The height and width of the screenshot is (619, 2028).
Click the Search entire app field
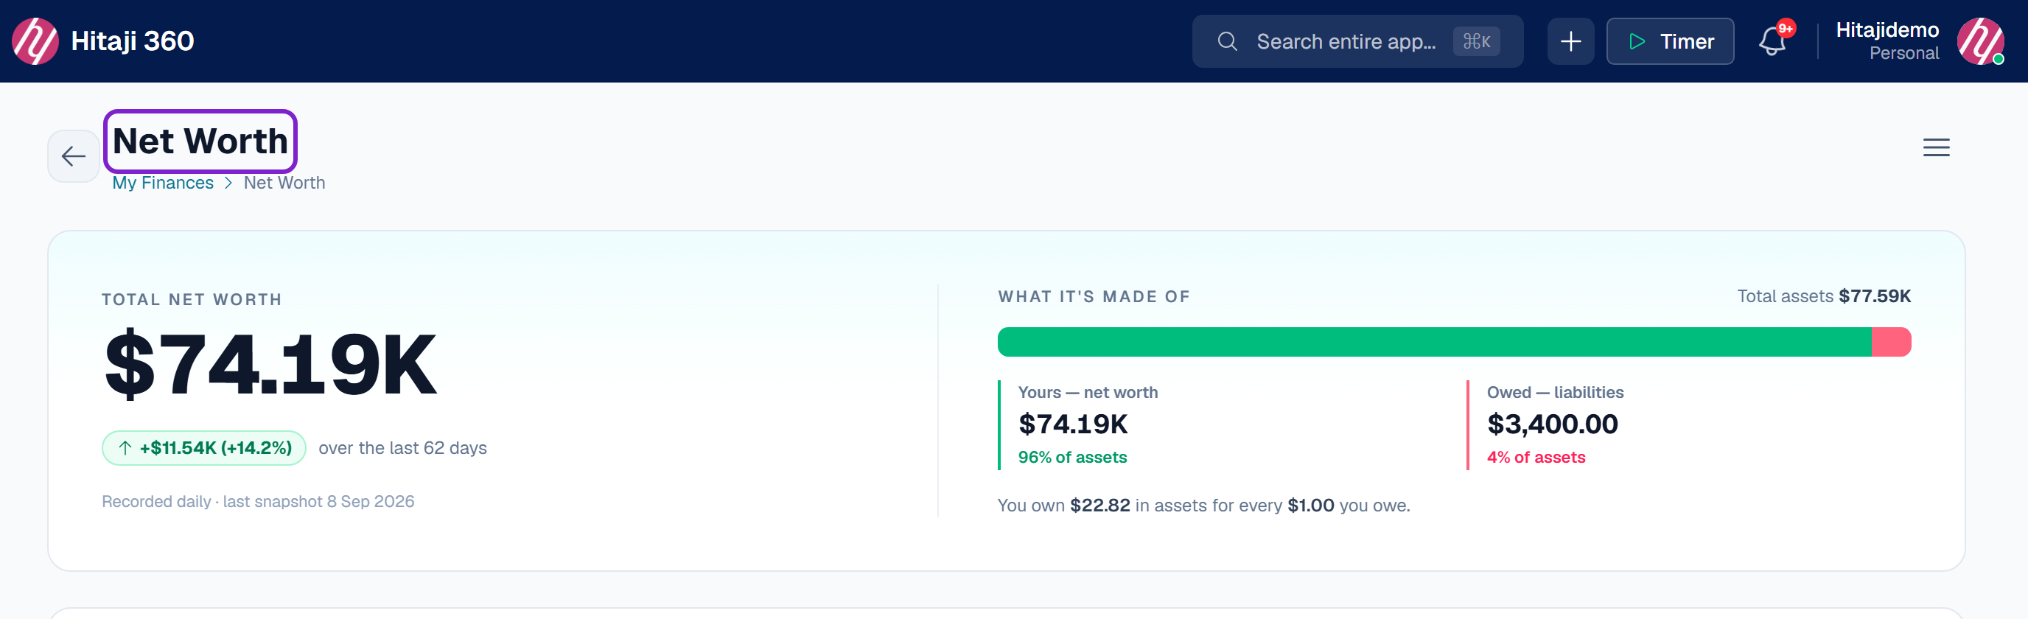[x=1357, y=41]
